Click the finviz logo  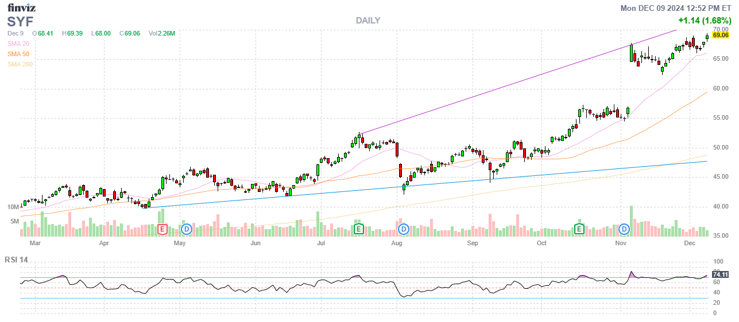(x=22, y=8)
